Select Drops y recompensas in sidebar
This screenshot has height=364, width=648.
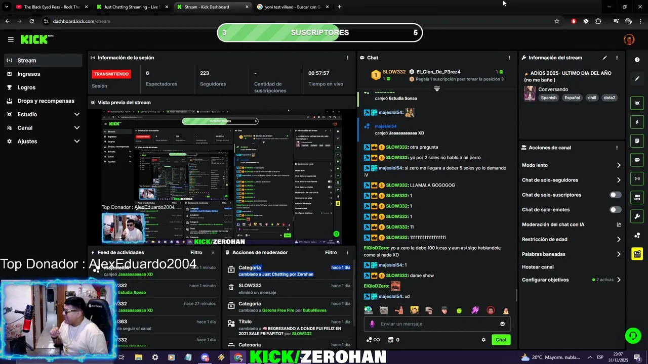point(43,101)
